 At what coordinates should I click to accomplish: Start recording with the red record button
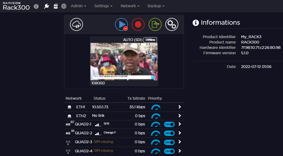click(138, 24)
